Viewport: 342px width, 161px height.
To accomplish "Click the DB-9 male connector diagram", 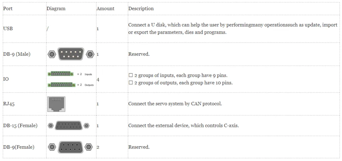I will tap(71, 54).
